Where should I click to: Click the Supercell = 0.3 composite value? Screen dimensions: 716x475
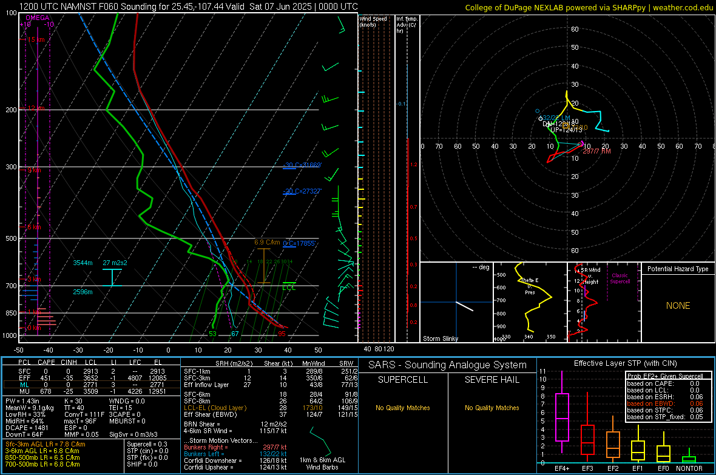pos(147,445)
